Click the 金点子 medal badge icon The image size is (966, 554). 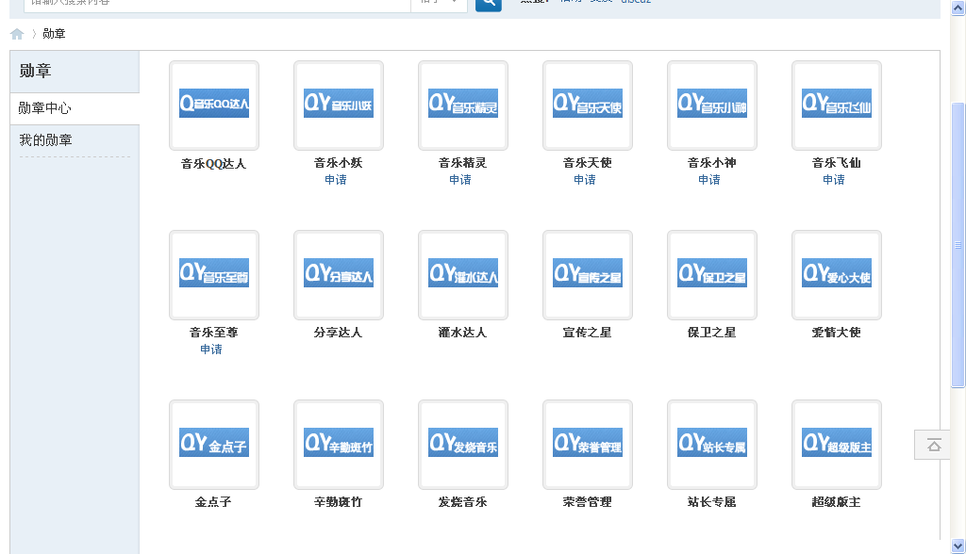tap(214, 443)
